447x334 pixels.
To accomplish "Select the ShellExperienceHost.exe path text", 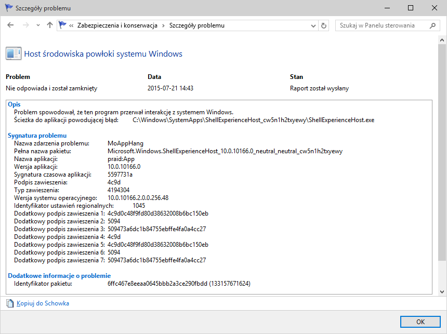I will pyautogui.click(x=254, y=120).
